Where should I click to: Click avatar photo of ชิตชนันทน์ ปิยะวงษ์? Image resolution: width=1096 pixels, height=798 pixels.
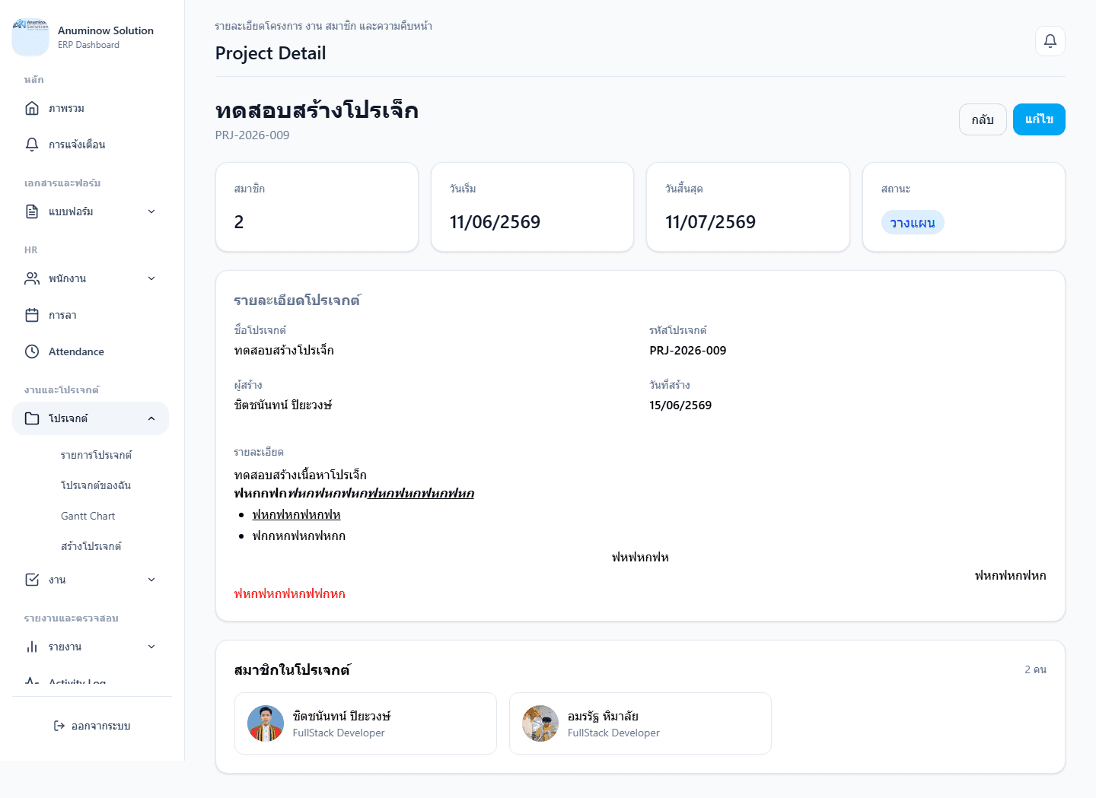click(x=266, y=723)
